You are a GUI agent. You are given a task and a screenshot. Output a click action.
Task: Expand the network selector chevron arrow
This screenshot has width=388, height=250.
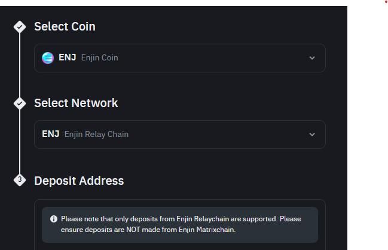click(311, 135)
